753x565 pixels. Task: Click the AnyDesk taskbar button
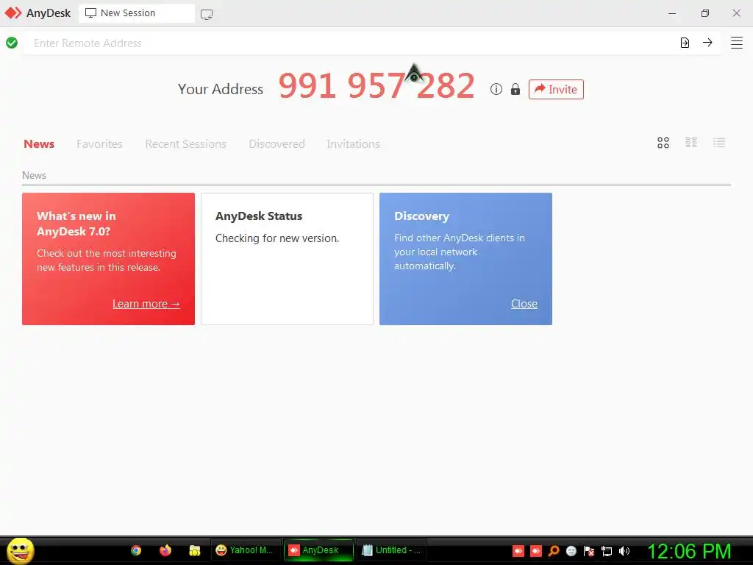(x=318, y=550)
